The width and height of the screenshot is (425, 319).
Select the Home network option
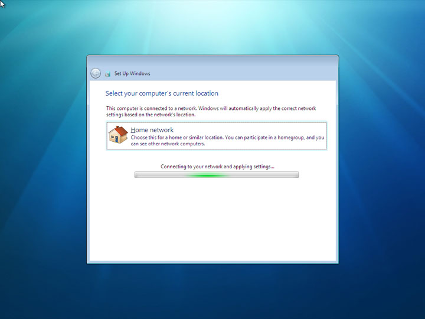coord(217,136)
